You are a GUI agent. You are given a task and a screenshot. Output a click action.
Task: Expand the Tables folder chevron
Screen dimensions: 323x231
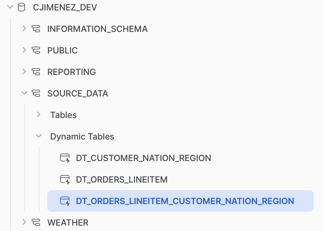coord(39,115)
